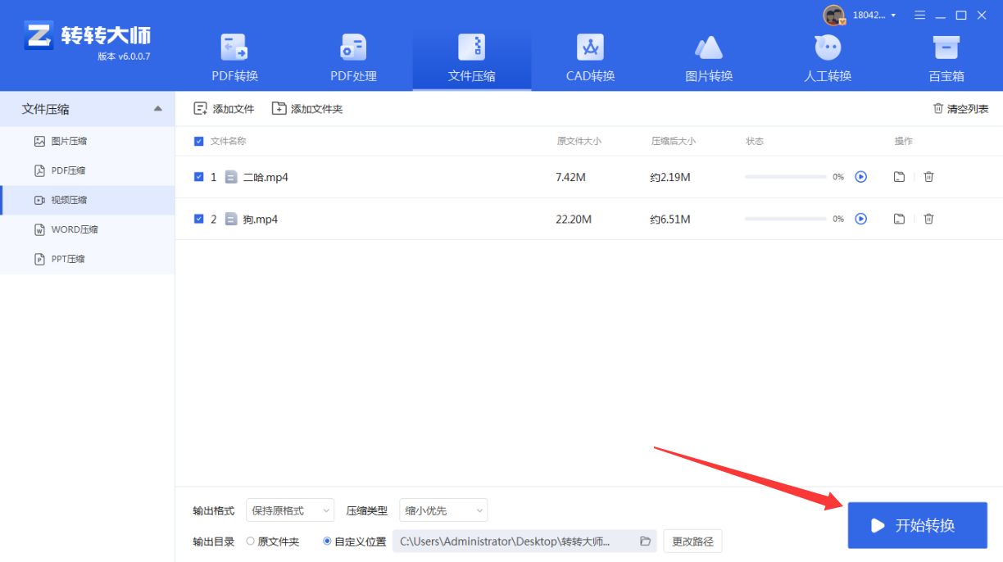The height and width of the screenshot is (562, 1003).
Task: Select PPT压缩 in the sidebar
Action: pos(87,259)
